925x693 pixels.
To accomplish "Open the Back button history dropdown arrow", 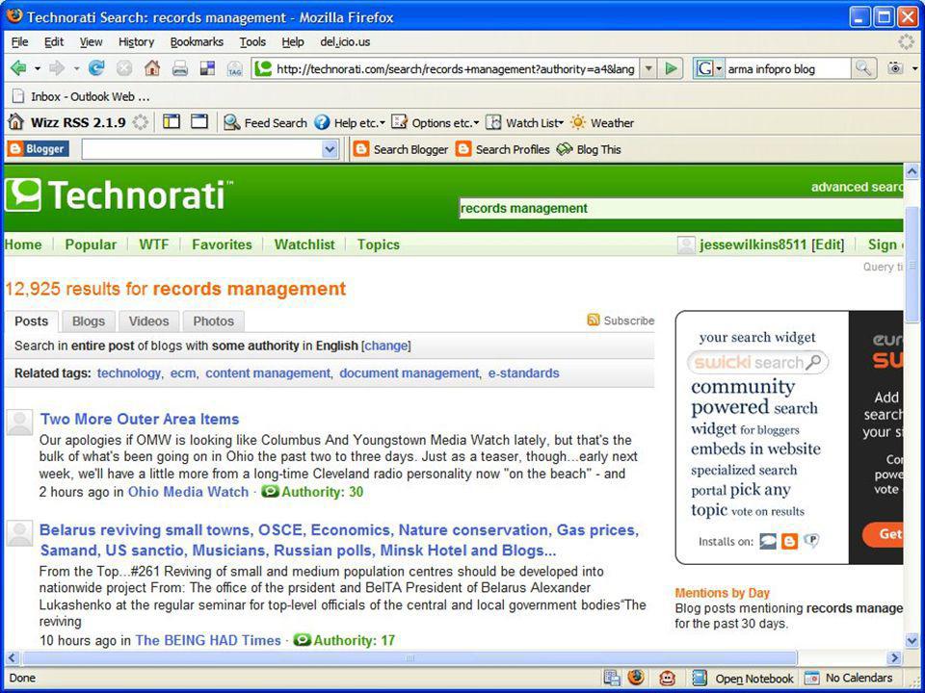I will click(38, 69).
